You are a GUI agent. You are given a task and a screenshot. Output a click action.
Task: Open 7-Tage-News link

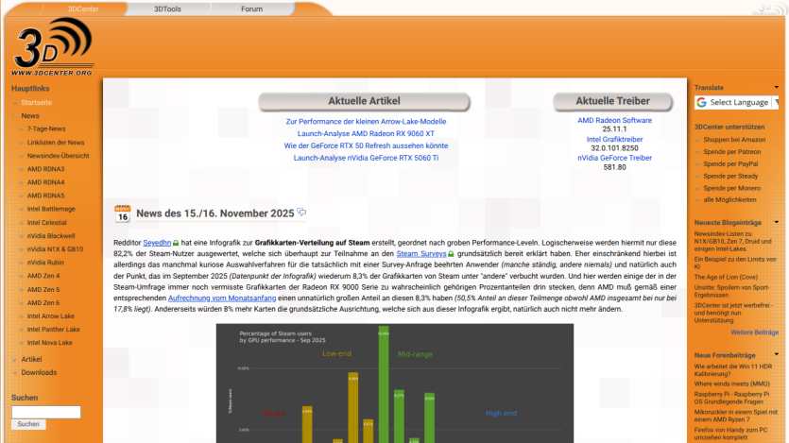tap(46, 129)
